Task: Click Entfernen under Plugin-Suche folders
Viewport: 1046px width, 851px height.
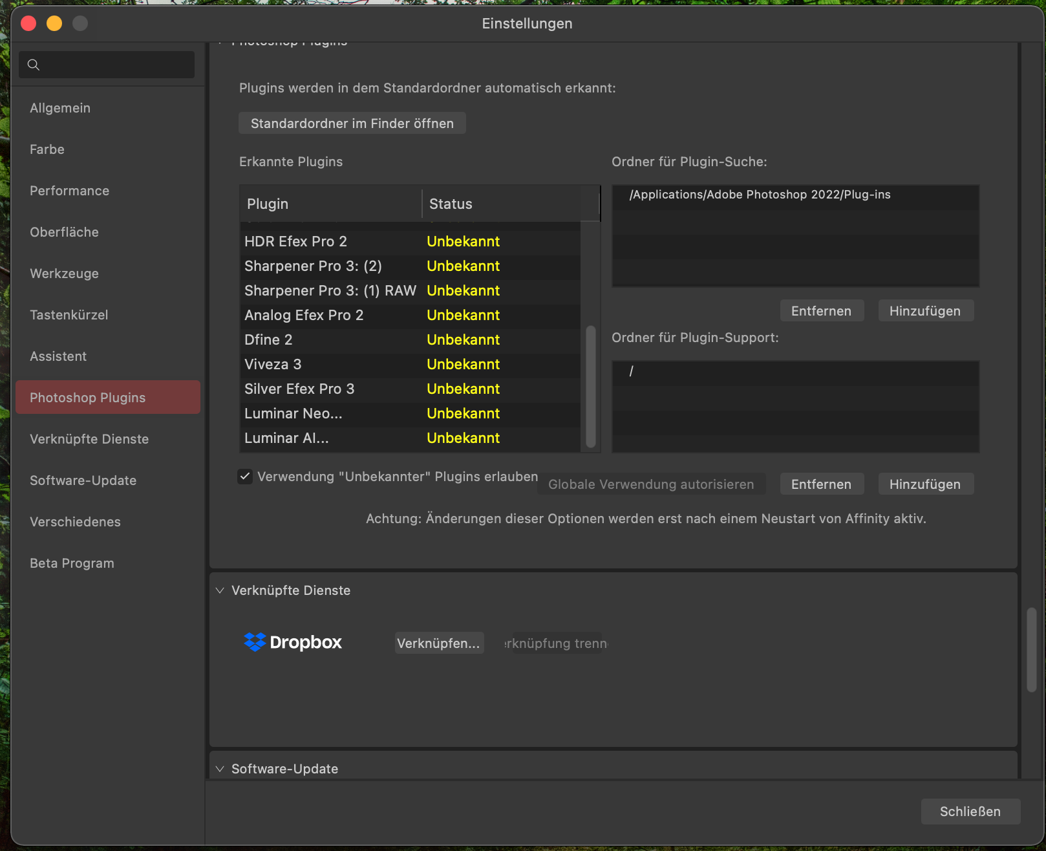Action: [822, 310]
